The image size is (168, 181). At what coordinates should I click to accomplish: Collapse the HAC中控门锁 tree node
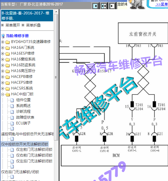[x=3, y=95]
